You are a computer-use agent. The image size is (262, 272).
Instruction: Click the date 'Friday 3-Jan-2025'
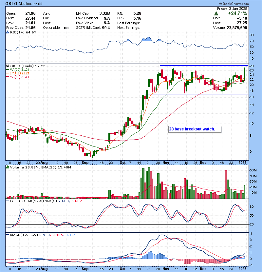tap(232, 9)
